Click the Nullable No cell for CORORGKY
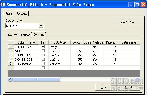This screenshot has height=95, width=147. click(98, 47)
